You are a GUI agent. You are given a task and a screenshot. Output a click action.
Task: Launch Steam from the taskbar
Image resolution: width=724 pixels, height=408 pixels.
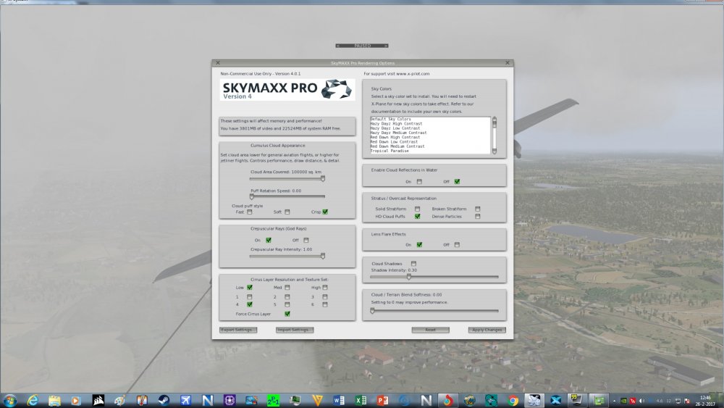164,400
